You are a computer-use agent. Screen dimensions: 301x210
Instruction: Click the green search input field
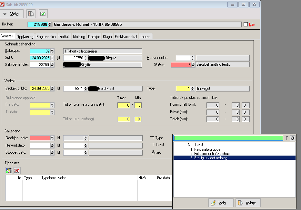228,138
